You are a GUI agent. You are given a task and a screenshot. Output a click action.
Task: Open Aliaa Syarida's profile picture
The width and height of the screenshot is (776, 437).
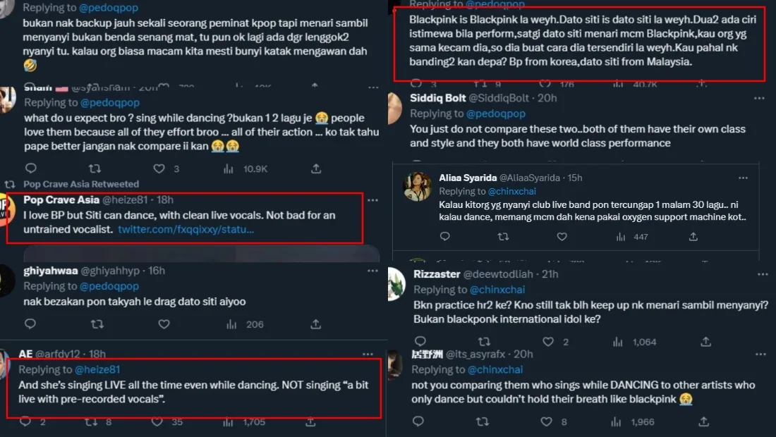click(x=417, y=186)
